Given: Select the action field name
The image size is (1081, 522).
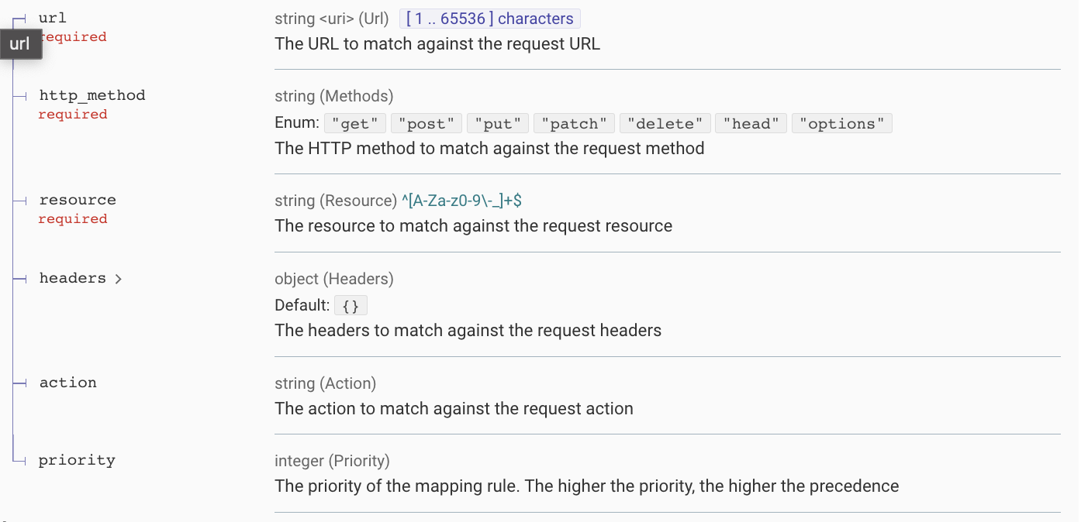Looking at the screenshot, I should click(x=67, y=382).
